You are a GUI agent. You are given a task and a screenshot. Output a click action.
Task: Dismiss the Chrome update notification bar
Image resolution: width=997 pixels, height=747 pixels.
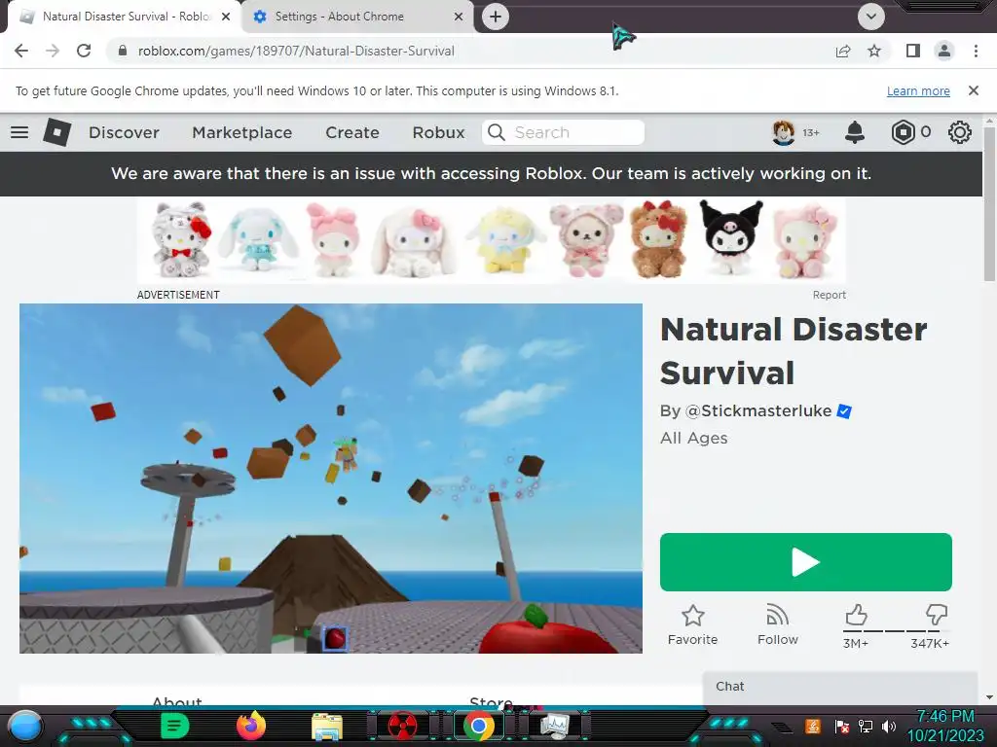[973, 90]
